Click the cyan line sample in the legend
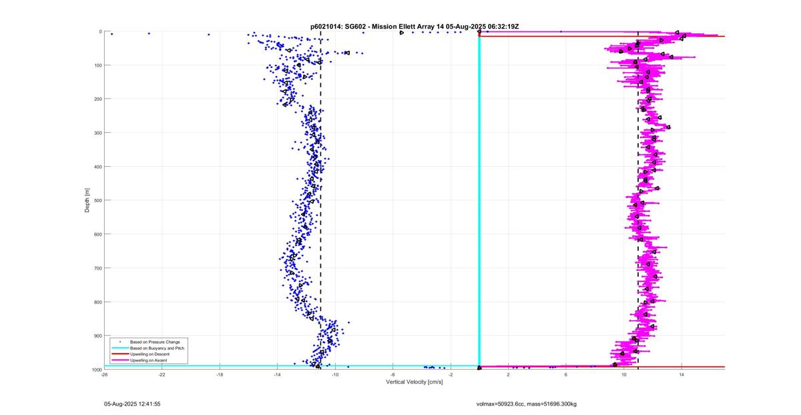 pyautogui.click(x=119, y=348)
